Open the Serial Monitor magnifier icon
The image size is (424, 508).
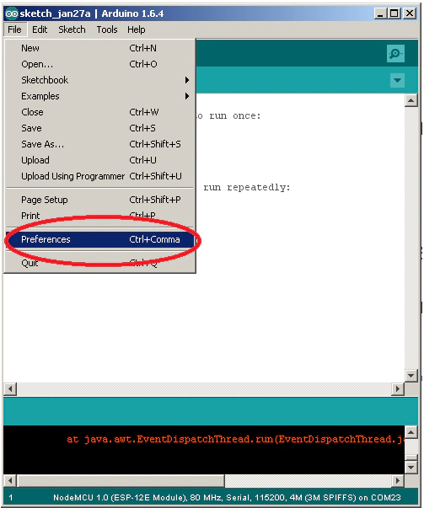tap(395, 53)
